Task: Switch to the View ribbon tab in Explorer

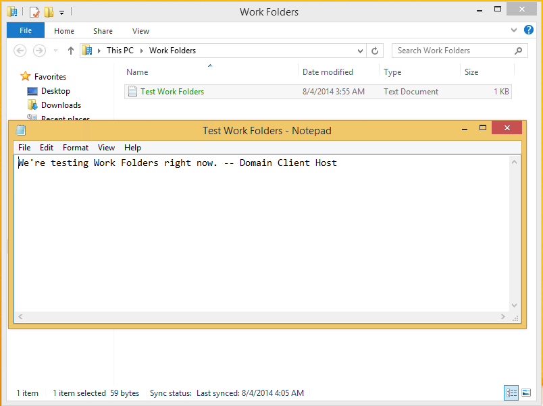Action: tap(140, 31)
